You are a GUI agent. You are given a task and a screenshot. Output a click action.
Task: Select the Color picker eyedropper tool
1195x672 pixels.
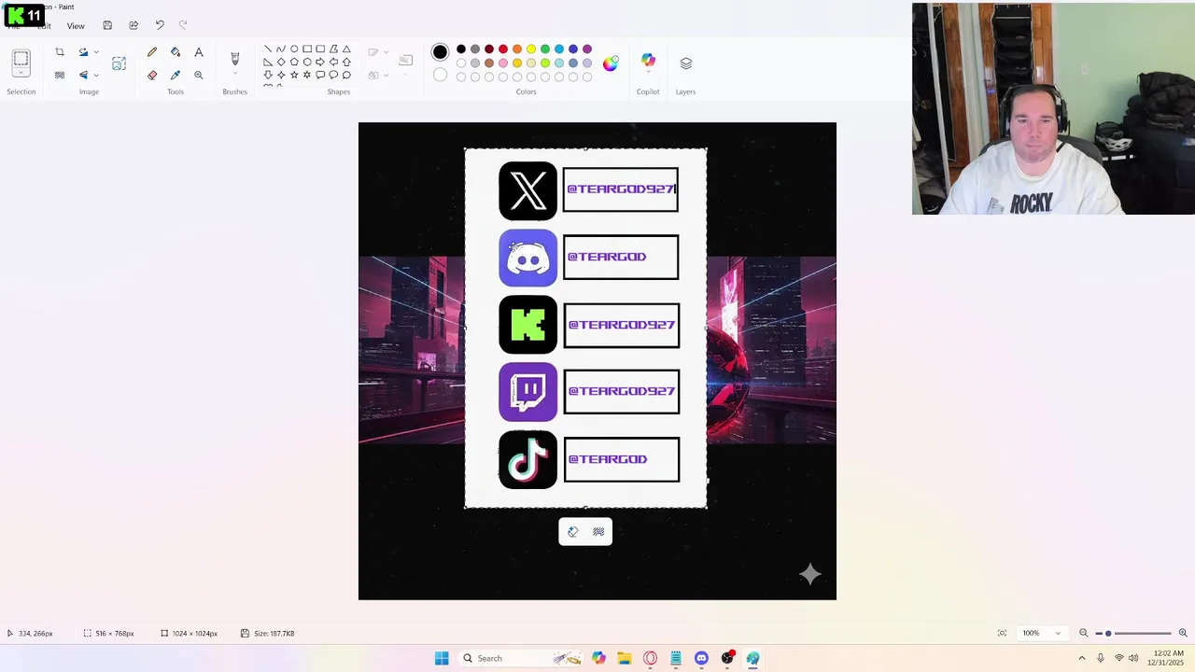click(x=176, y=75)
